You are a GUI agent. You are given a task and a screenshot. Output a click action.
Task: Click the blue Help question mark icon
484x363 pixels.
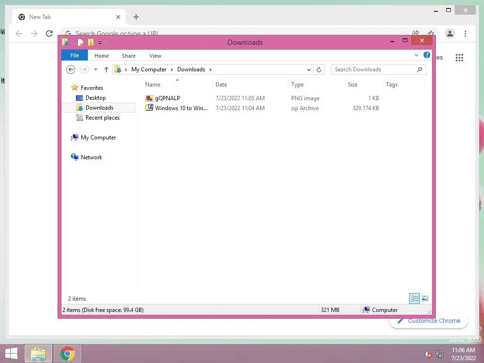click(x=427, y=55)
